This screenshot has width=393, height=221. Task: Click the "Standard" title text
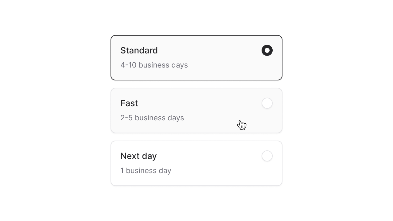(139, 50)
